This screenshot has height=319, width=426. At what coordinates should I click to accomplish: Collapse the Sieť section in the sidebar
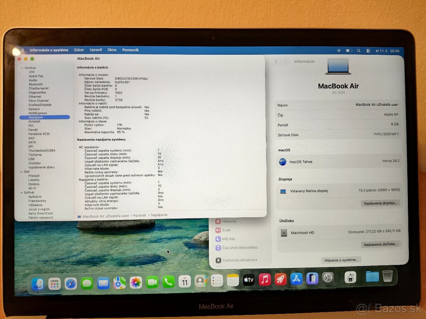tap(22, 171)
